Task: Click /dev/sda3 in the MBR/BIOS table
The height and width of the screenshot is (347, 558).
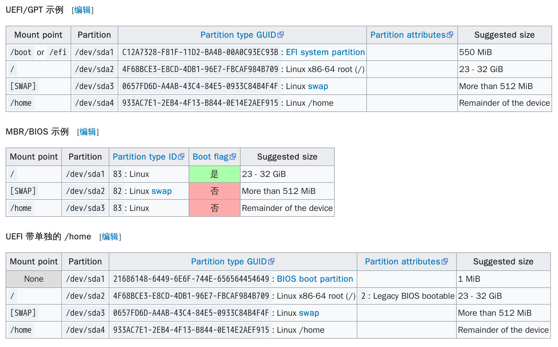Action: click(85, 208)
